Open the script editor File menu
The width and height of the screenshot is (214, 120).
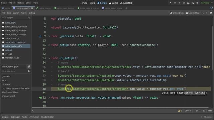3,13
